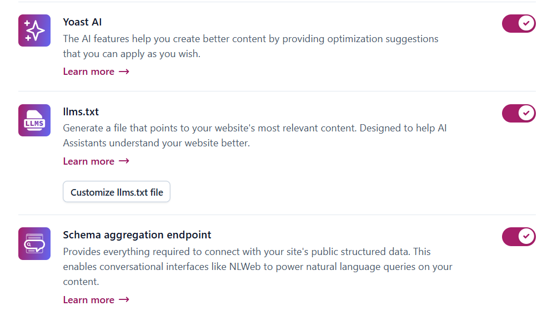Toggle off Schema aggregation endpoint
This screenshot has height=311, width=557.
[519, 237]
